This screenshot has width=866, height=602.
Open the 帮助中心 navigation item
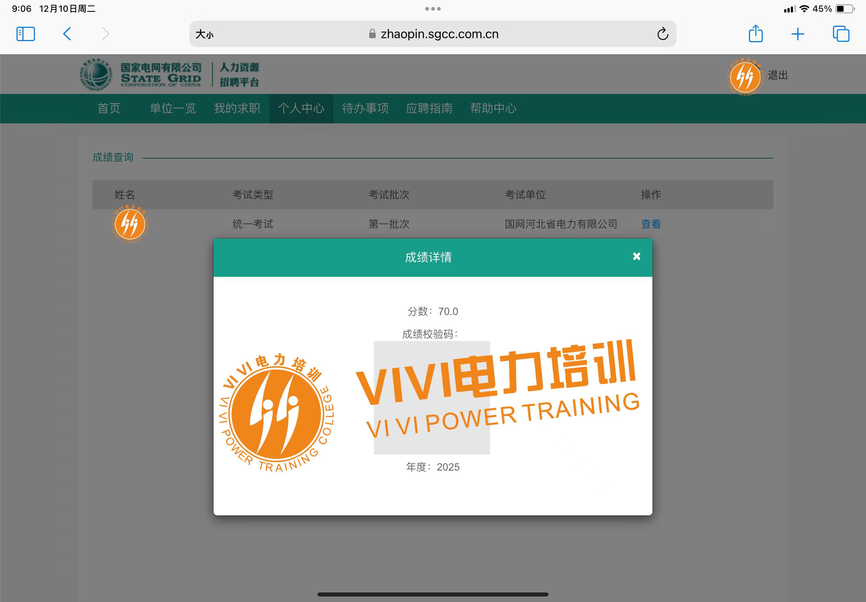click(x=493, y=108)
